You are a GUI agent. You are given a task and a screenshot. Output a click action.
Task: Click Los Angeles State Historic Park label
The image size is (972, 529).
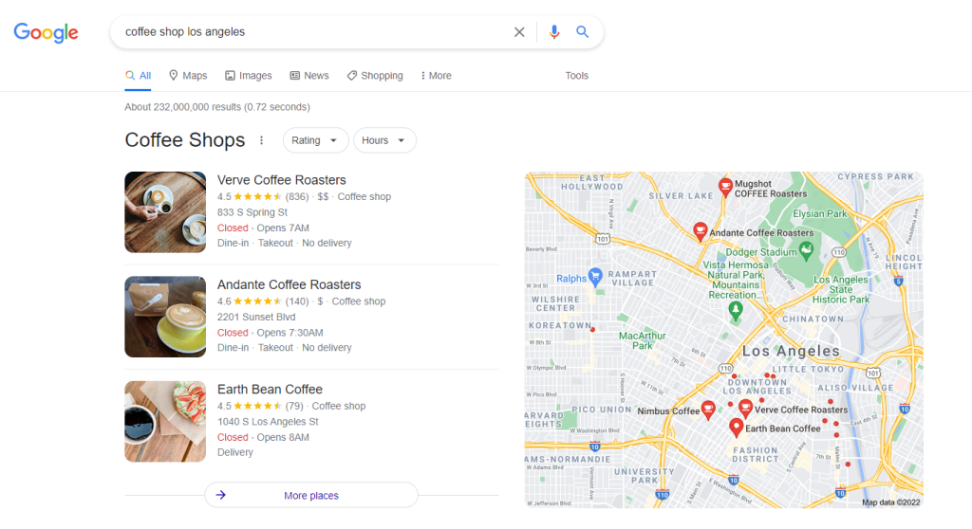(841, 289)
